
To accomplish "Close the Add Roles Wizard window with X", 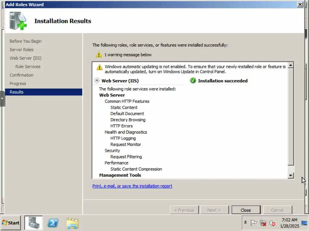I will tap(300, 4).
